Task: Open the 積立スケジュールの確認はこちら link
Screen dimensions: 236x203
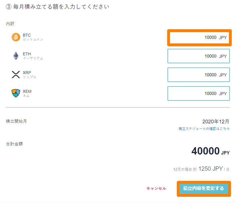Action: [x=204, y=128]
